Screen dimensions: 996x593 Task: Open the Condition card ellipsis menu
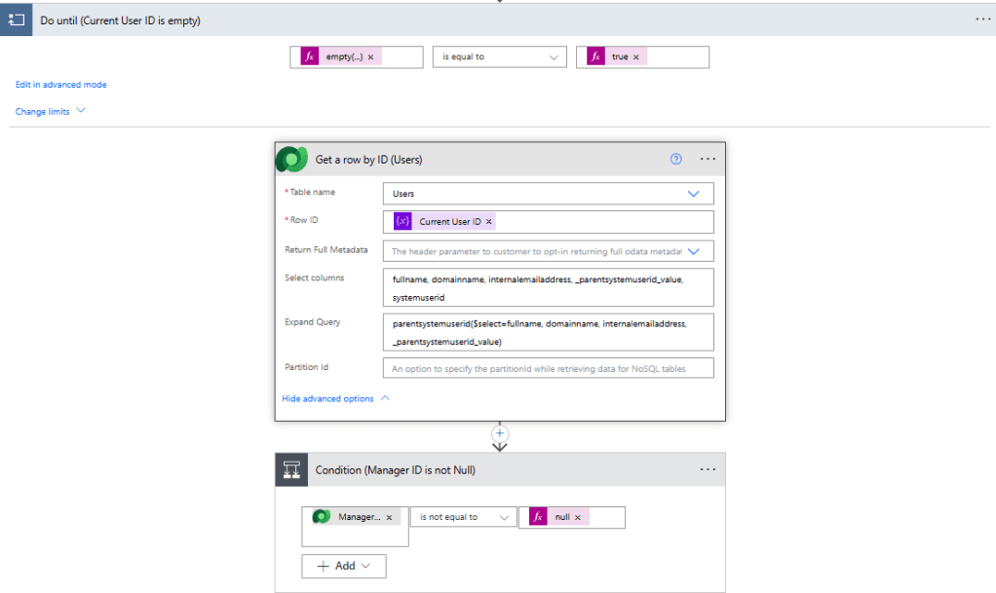(708, 469)
